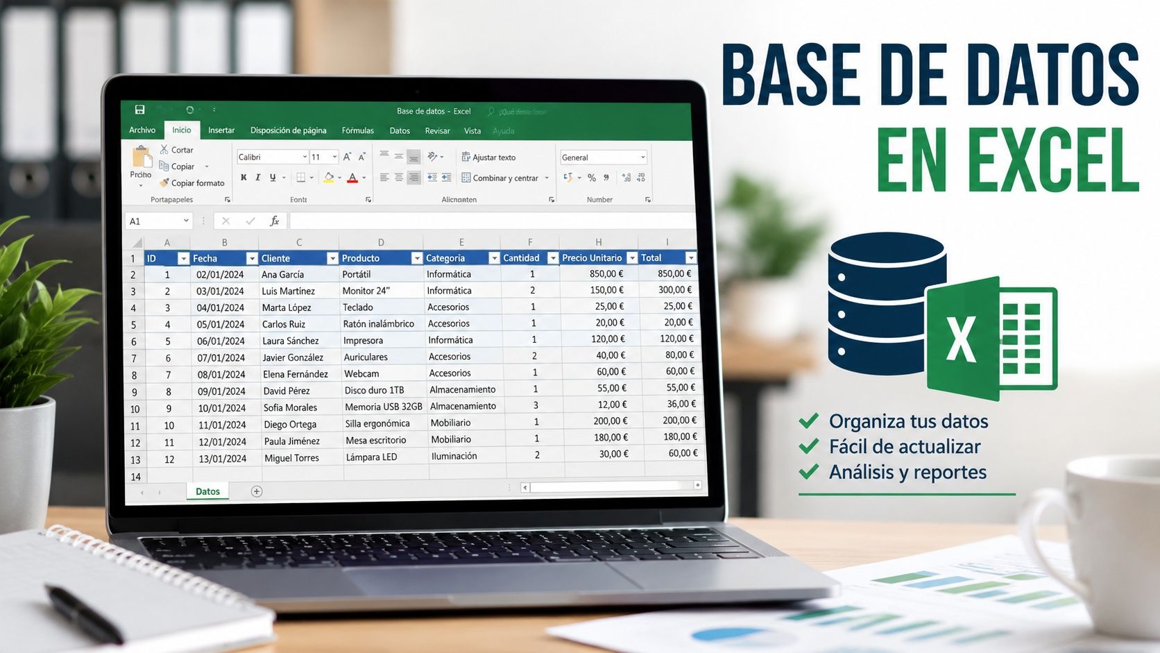The image size is (1160, 653).
Task: Toggle bold formatting (K)
Action: pos(244,178)
